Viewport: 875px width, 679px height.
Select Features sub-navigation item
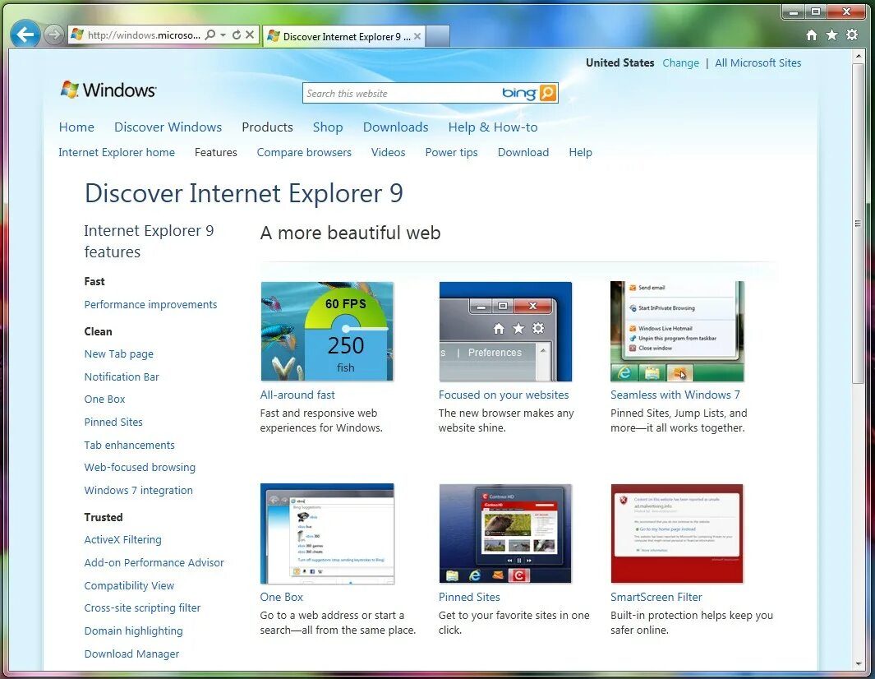[x=216, y=152]
